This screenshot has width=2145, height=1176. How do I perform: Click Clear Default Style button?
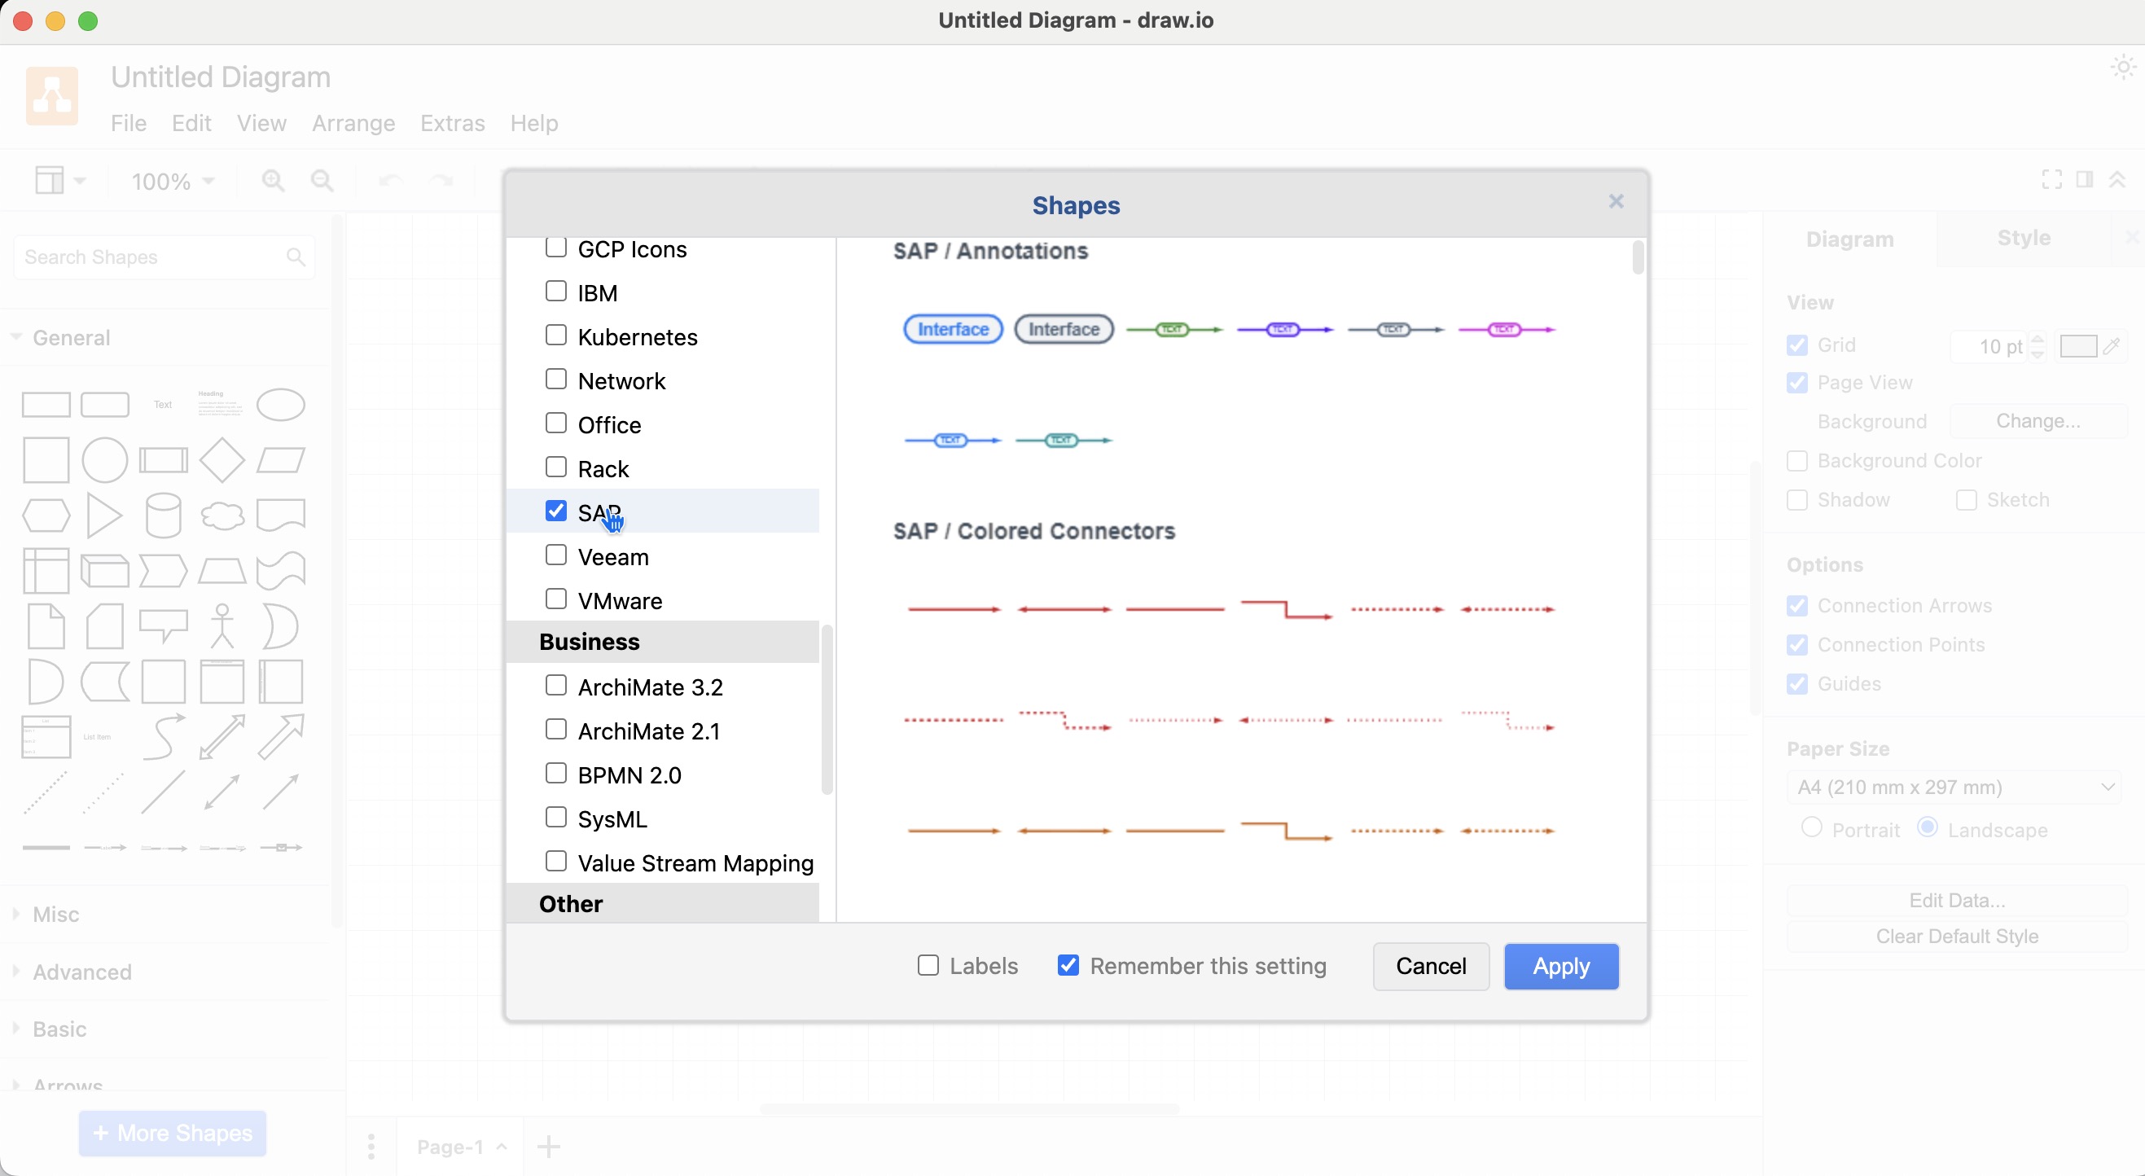point(1957,936)
